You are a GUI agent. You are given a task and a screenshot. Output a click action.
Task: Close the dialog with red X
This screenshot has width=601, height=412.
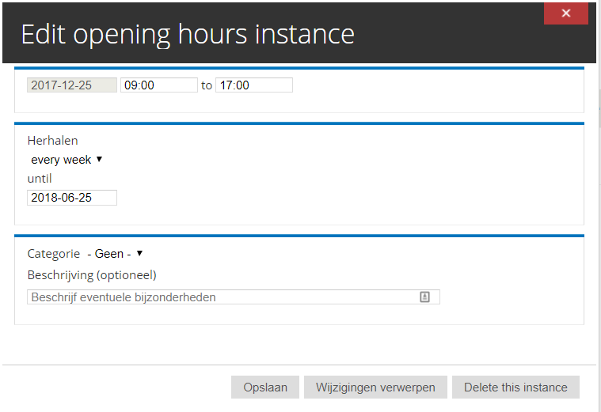566,13
